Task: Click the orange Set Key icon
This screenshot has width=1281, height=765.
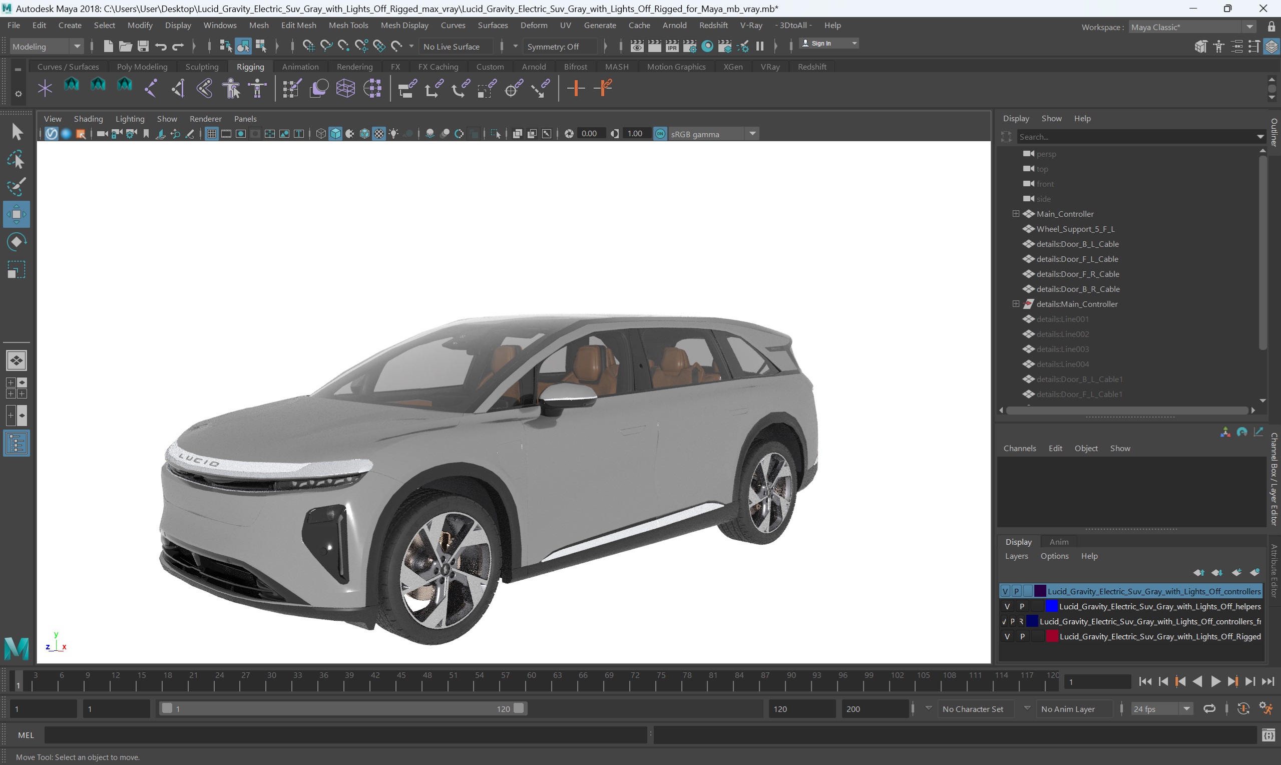Action: click(x=576, y=88)
